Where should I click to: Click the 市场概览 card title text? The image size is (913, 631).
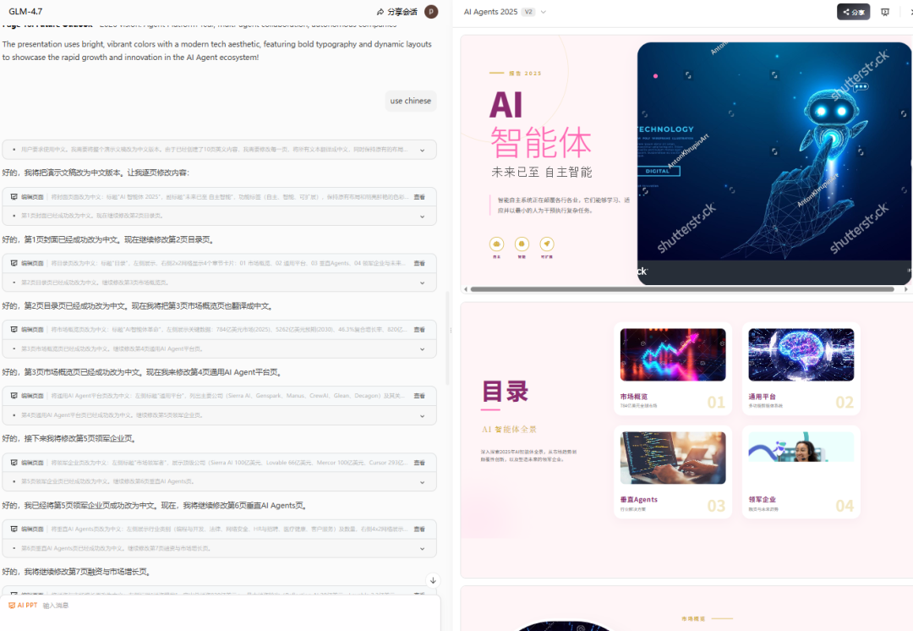pos(633,397)
